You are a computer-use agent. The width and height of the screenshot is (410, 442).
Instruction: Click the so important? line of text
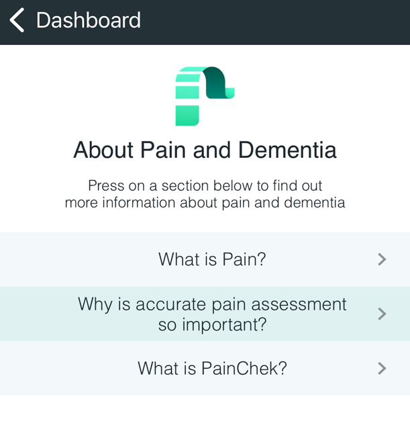(212, 324)
